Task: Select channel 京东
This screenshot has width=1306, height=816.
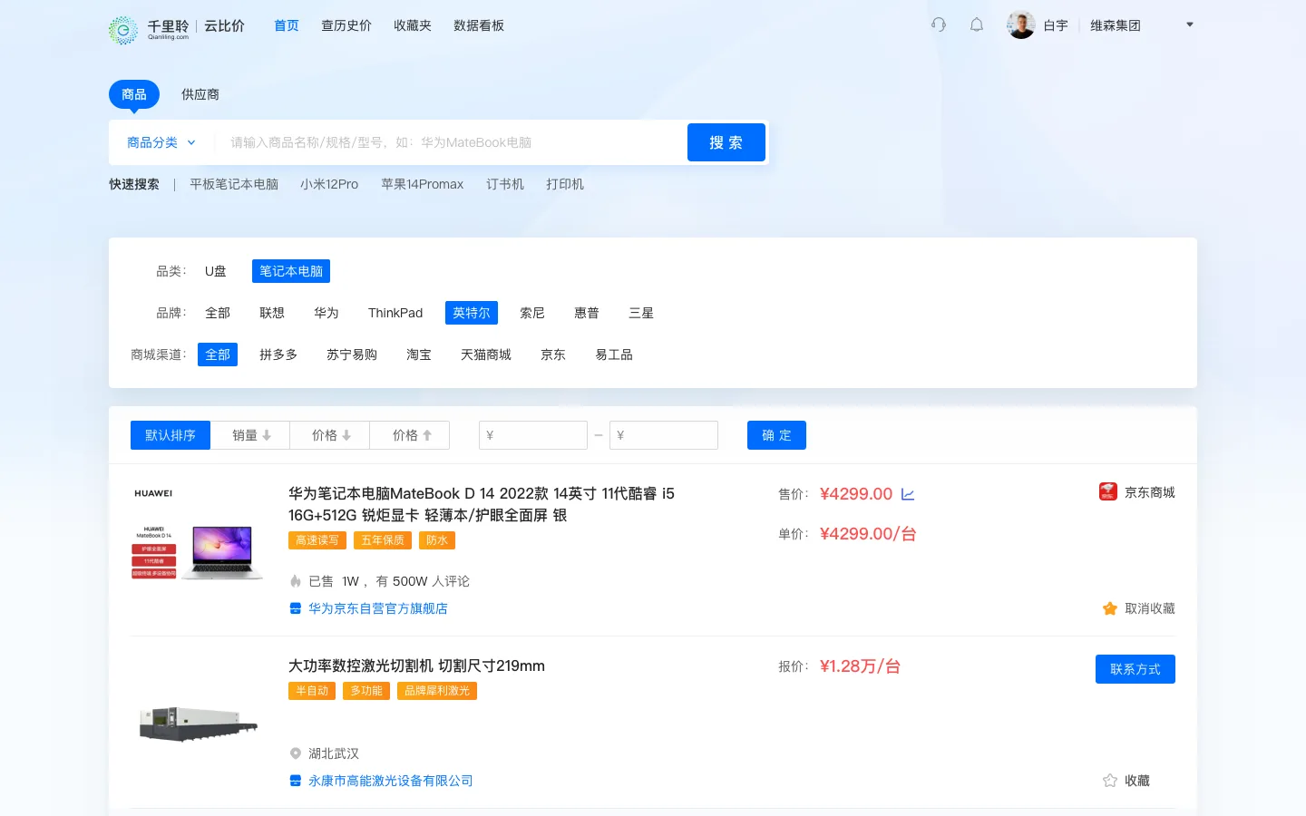Action: point(553,355)
